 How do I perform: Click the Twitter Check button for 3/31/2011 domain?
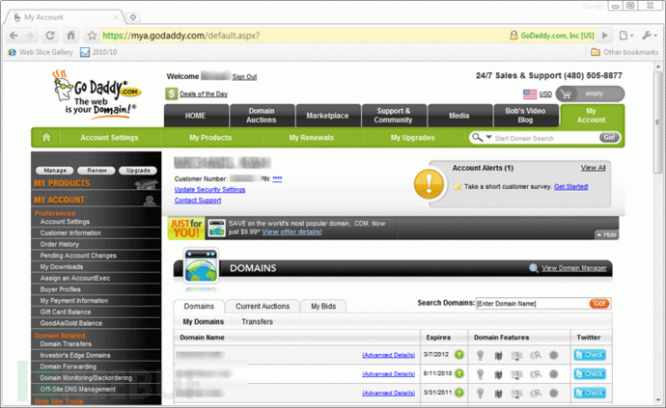590,393
